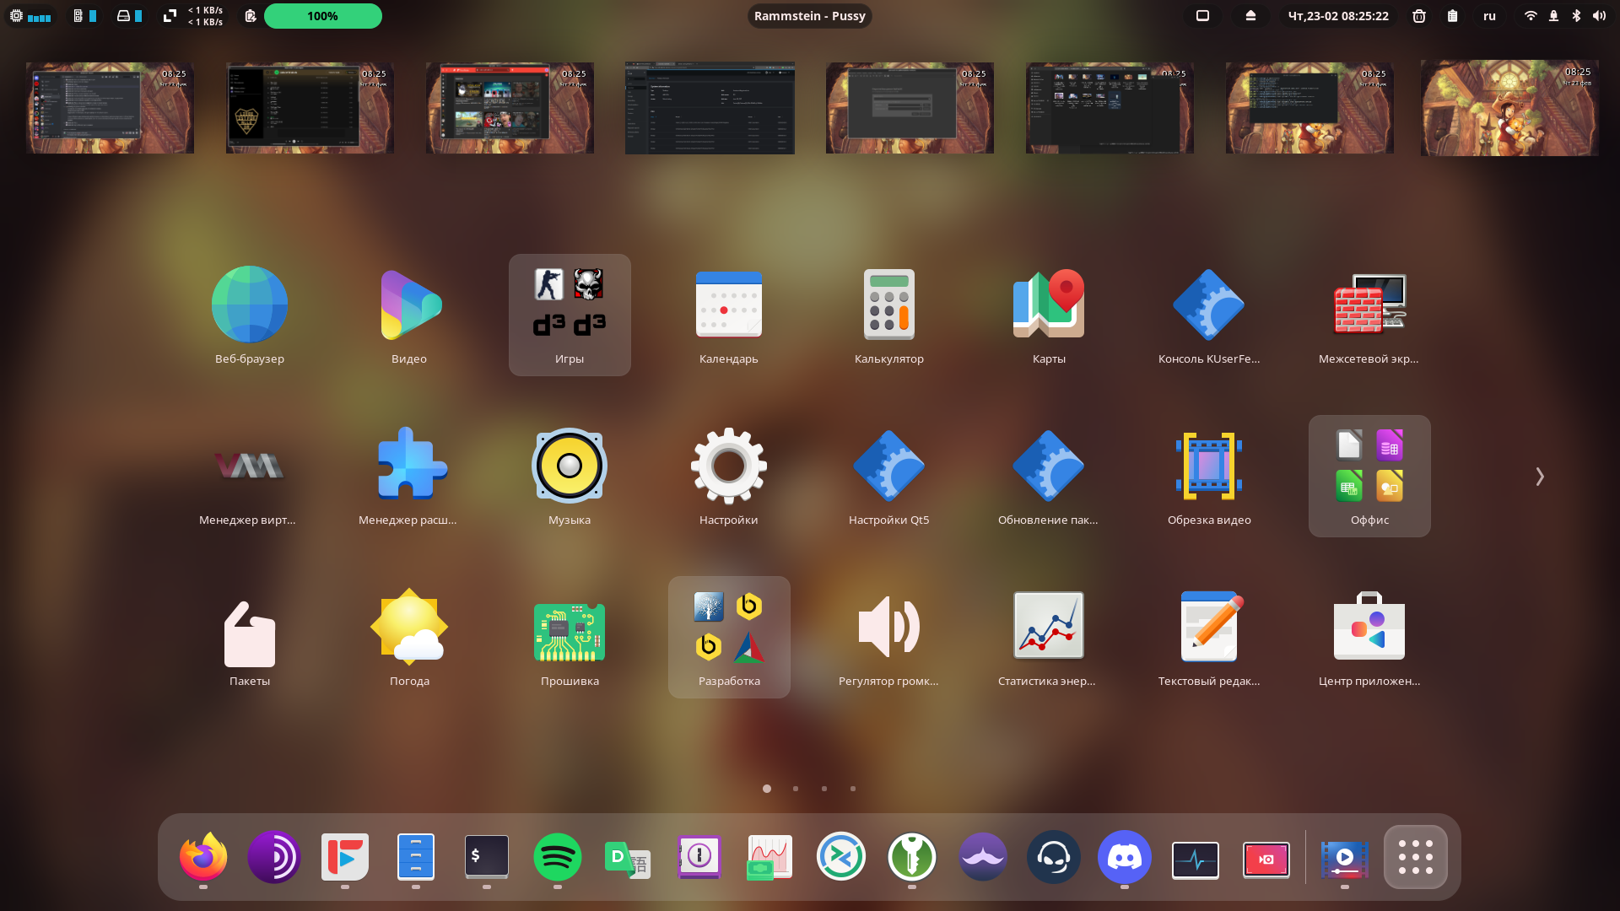Switch to the last workspace thumbnail

(x=1509, y=108)
